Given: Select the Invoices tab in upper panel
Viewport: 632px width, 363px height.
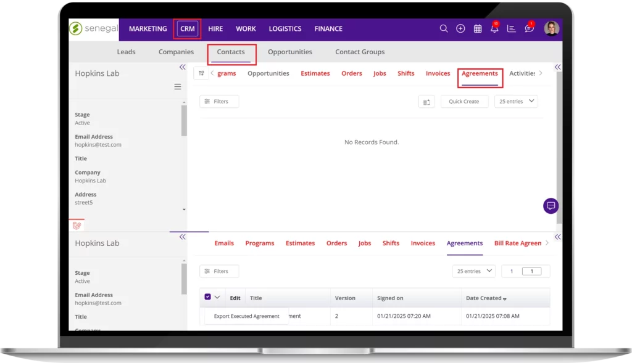Looking at the screenshot, I should [x=438, y=73].
